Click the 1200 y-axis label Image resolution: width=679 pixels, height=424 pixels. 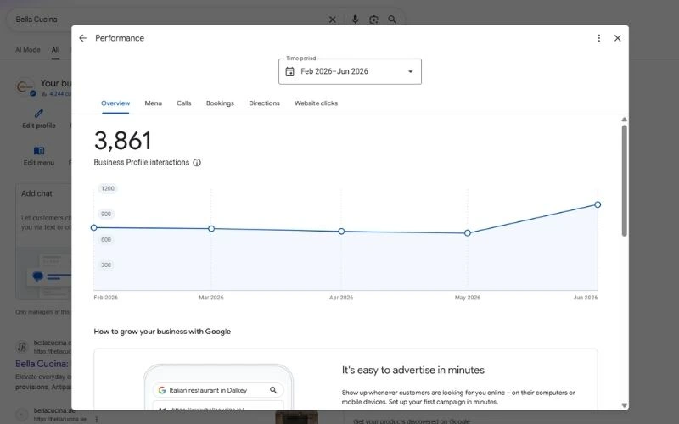pyautogui.click(x=108, y=188)
